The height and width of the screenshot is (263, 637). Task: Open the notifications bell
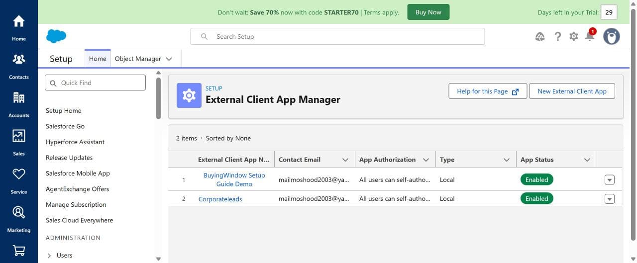click(x=590, y=36)
